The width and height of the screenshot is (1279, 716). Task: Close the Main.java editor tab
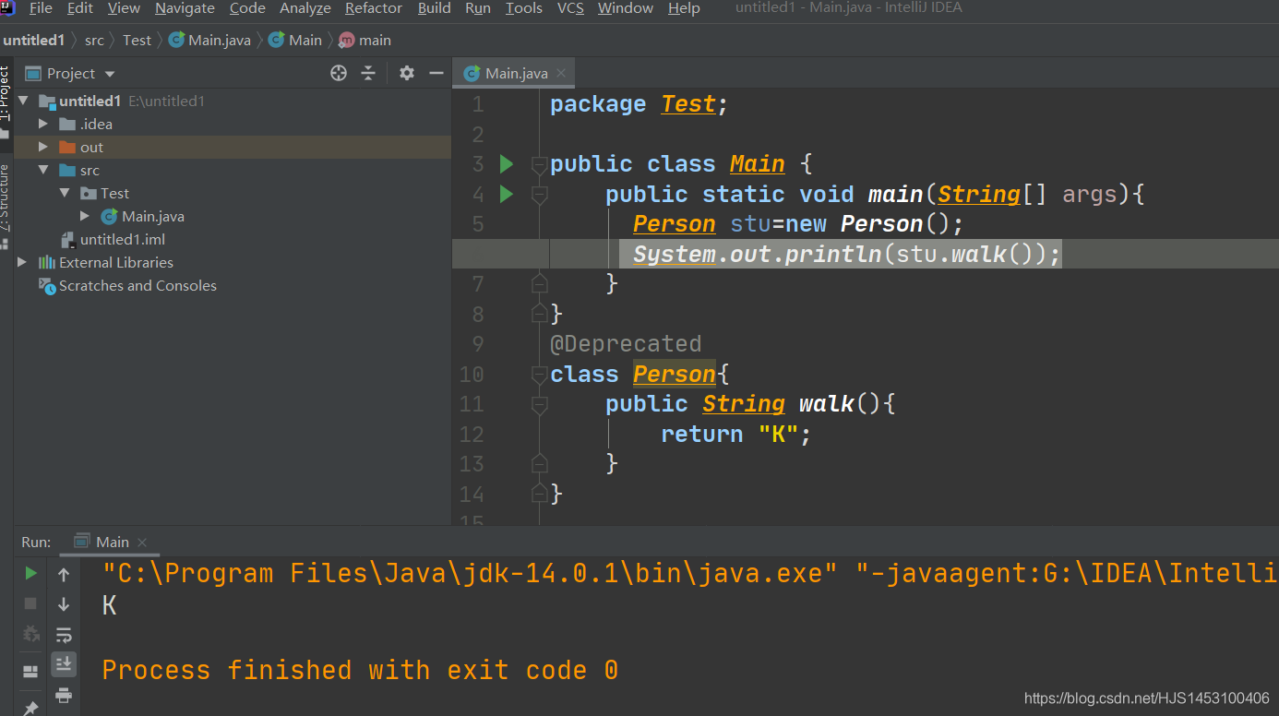561,74
